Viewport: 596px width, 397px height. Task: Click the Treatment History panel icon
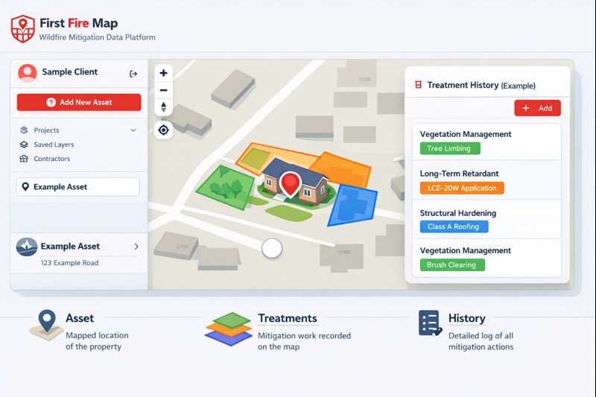click(x=418, y=86)
